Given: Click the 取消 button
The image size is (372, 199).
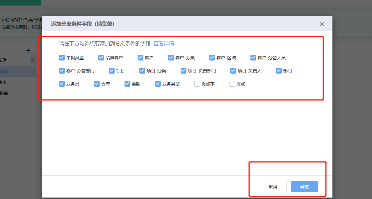Looking at the screenshot, I should (273, 187).
